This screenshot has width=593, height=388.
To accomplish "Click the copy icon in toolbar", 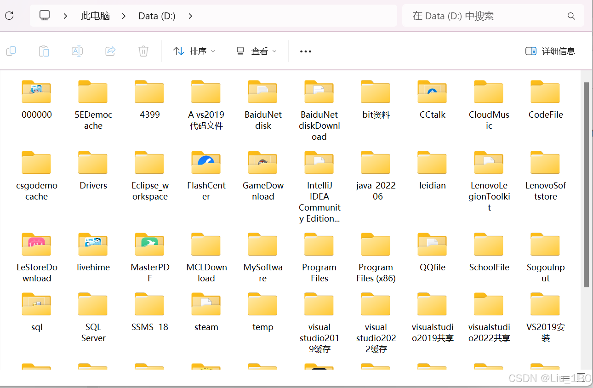I will [11, 51].
